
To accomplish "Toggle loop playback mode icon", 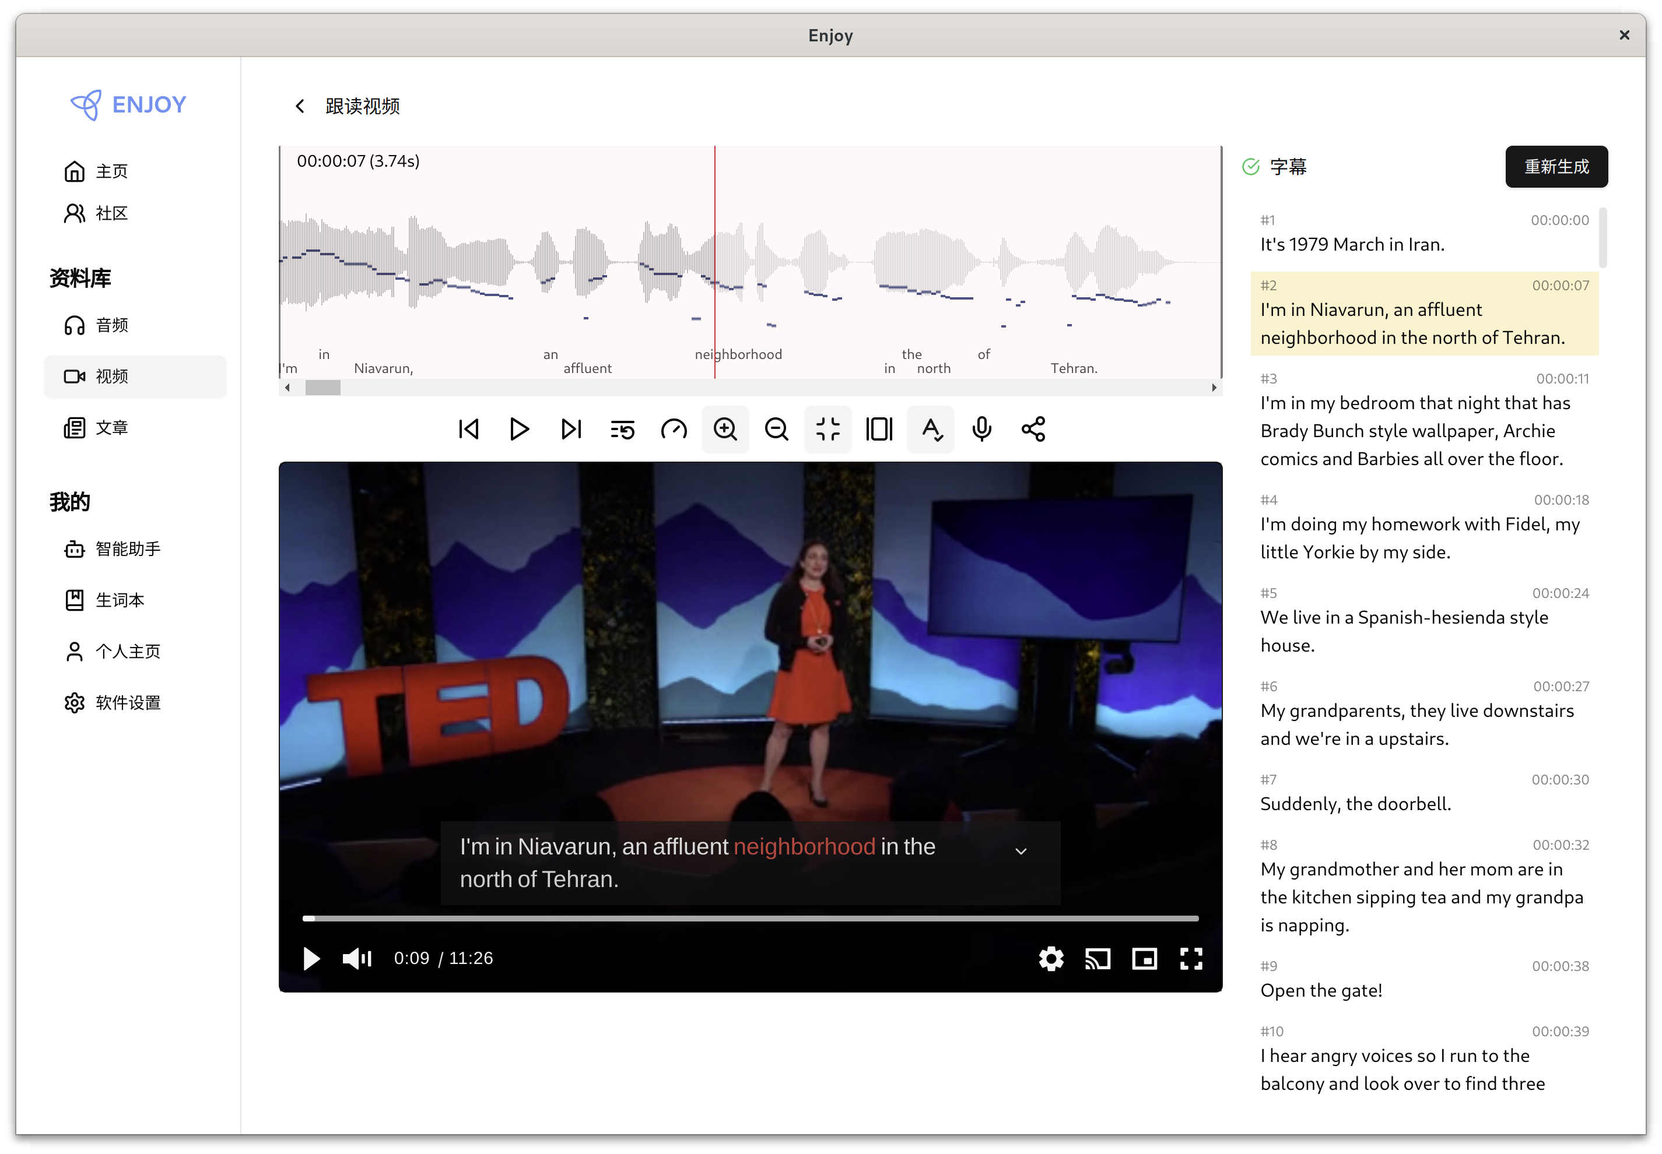I will pos(622,429).
